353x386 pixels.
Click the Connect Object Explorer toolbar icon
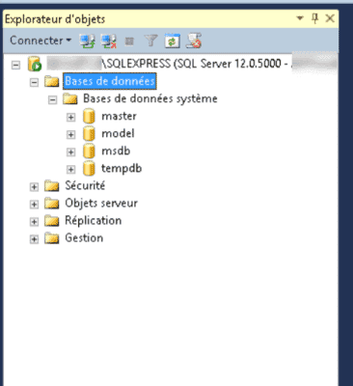click(x=87, y=41)
